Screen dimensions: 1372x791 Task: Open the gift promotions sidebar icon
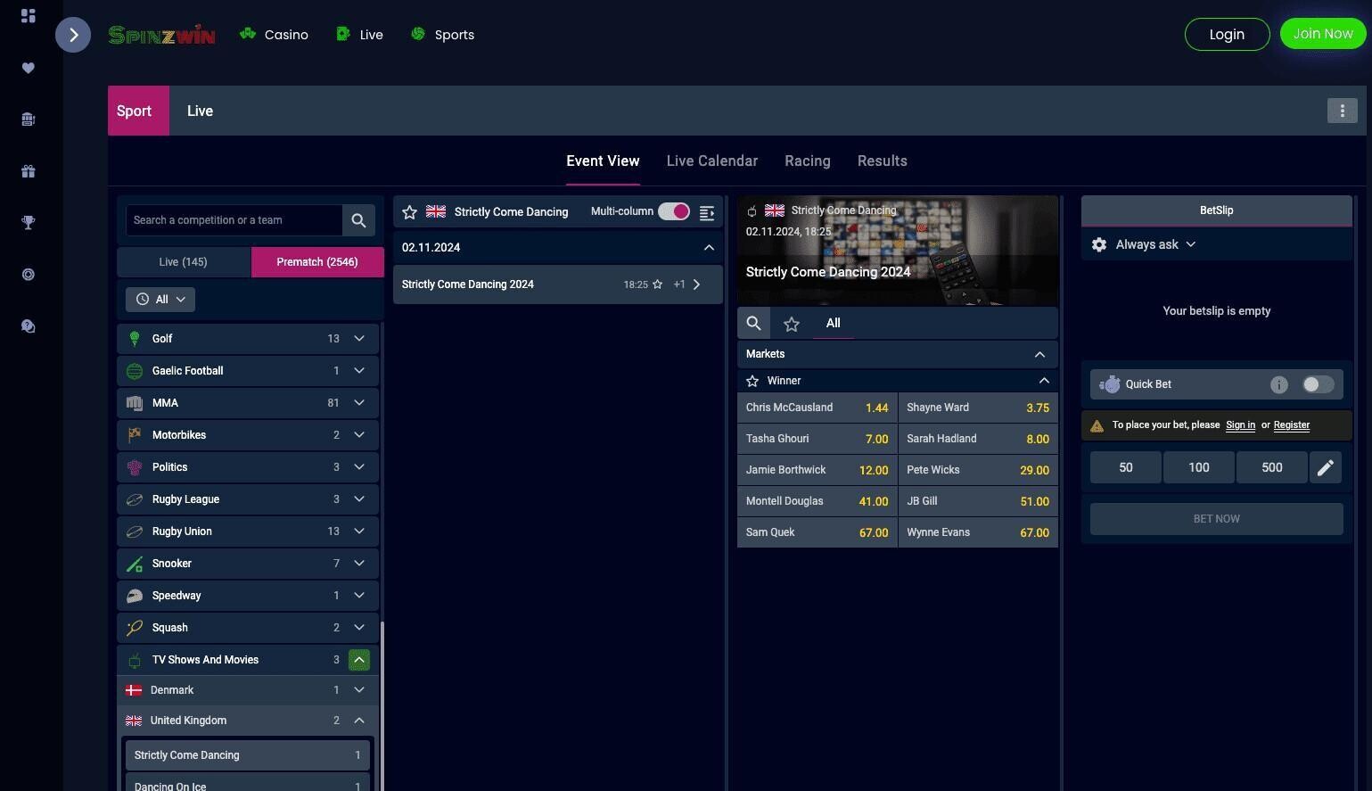point(29,171)
